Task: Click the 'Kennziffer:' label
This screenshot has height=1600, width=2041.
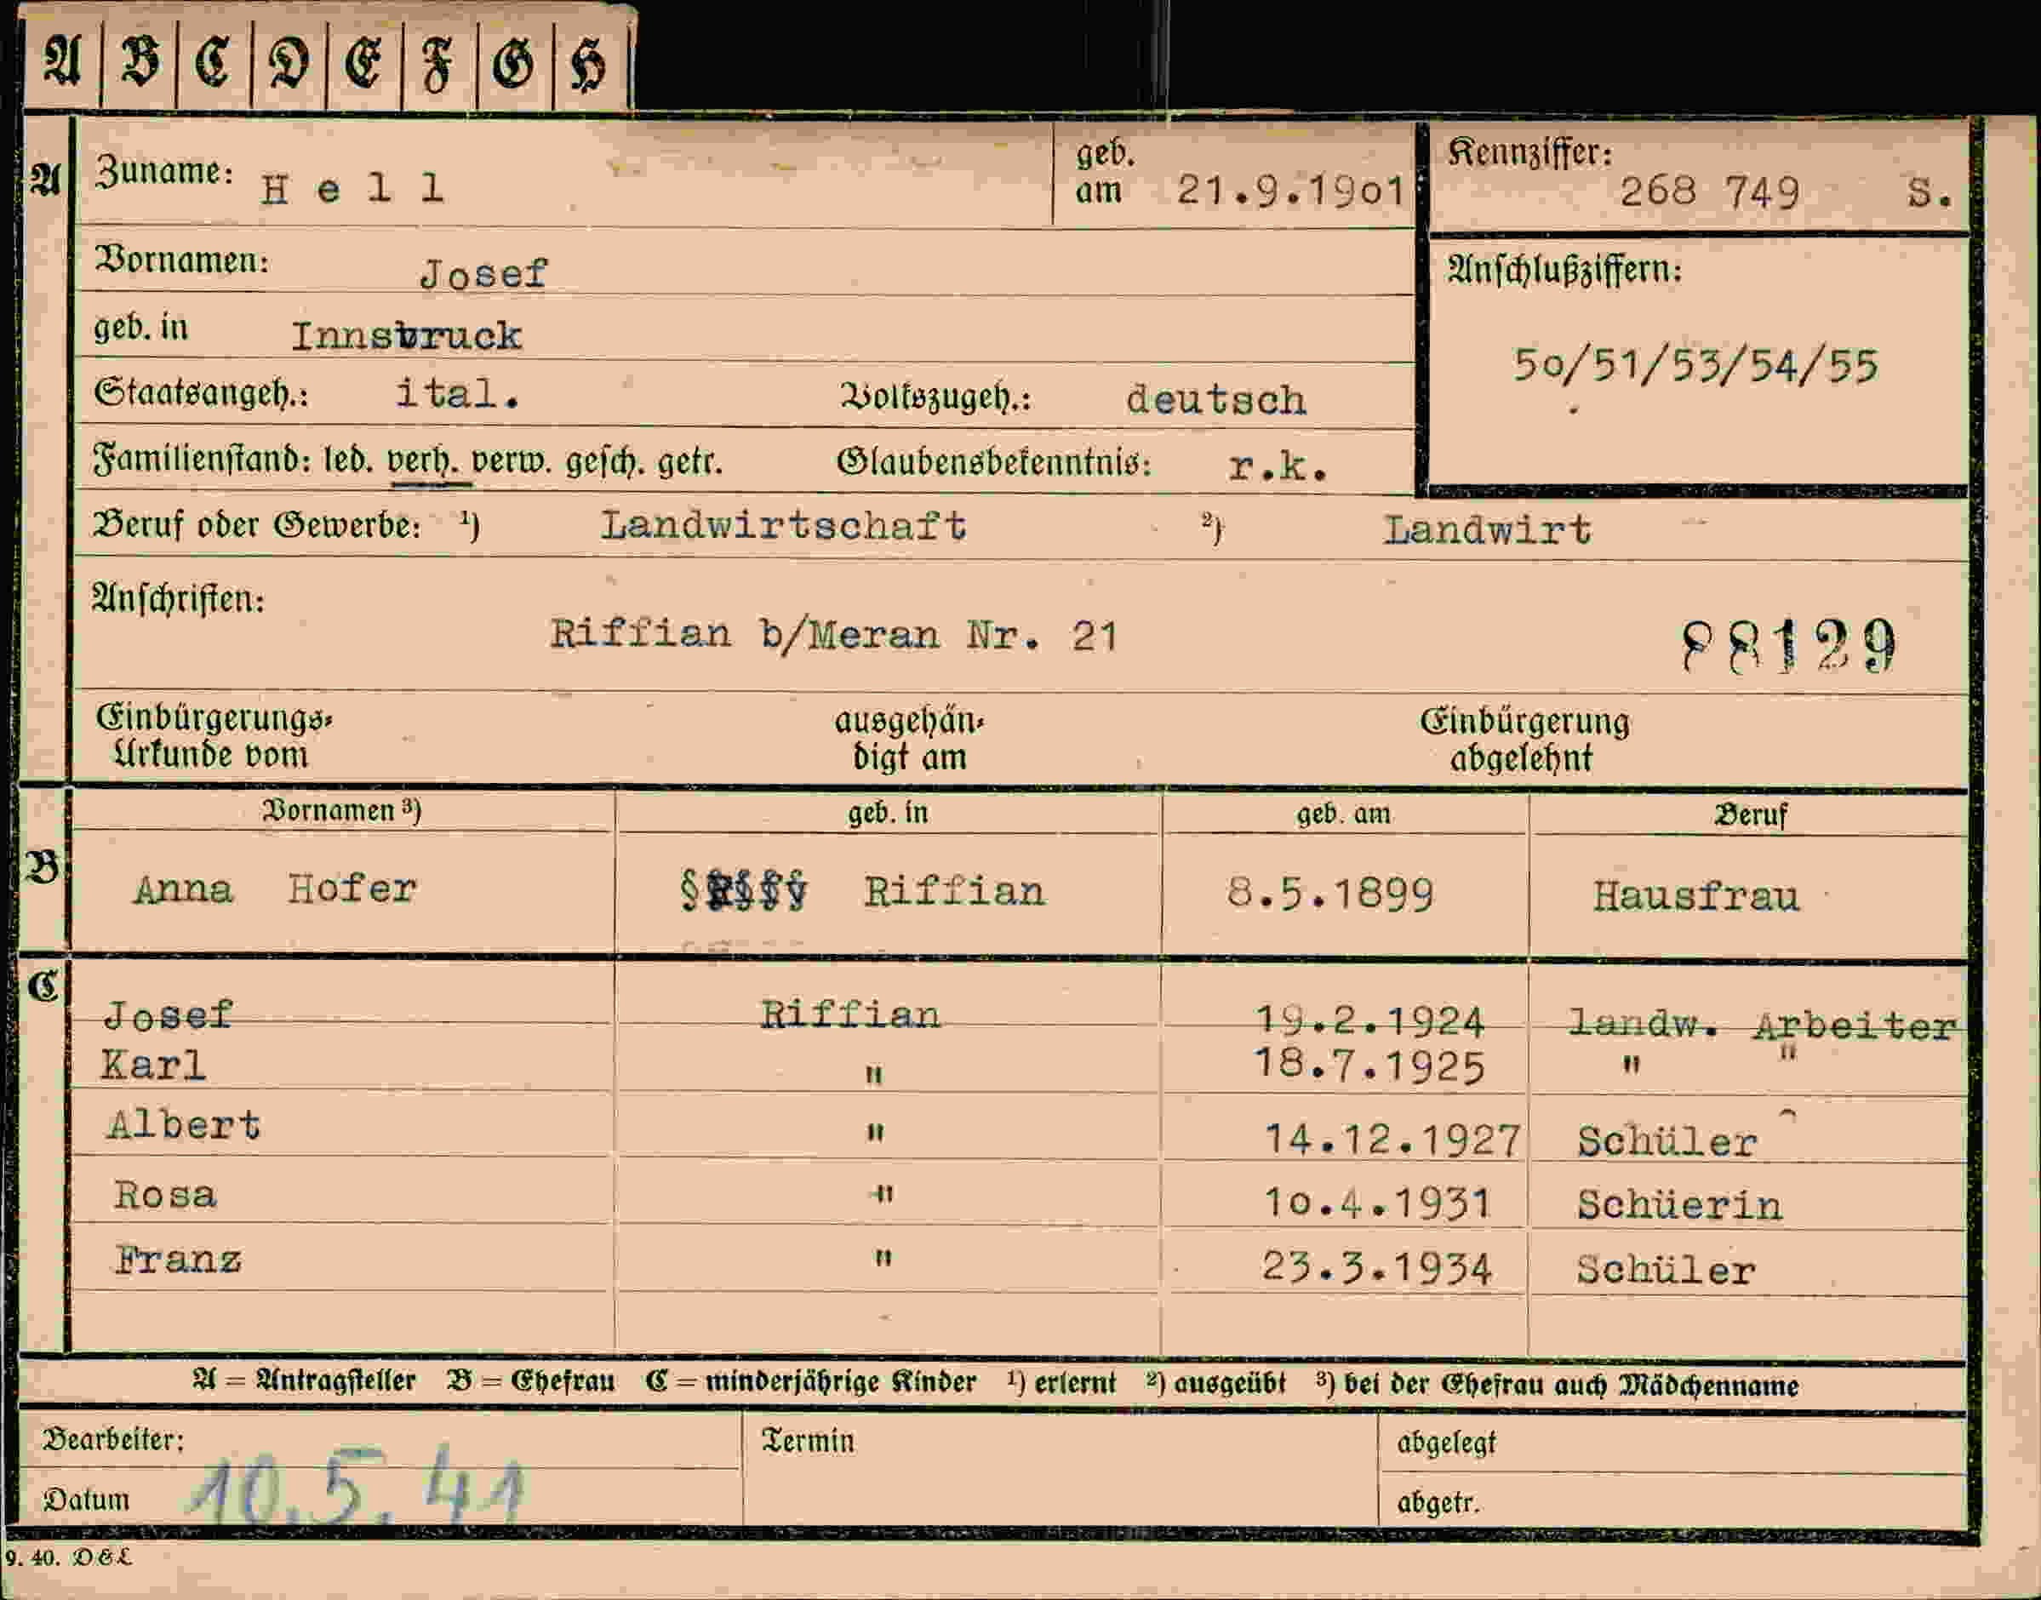Action: [x=1529, y=152]
